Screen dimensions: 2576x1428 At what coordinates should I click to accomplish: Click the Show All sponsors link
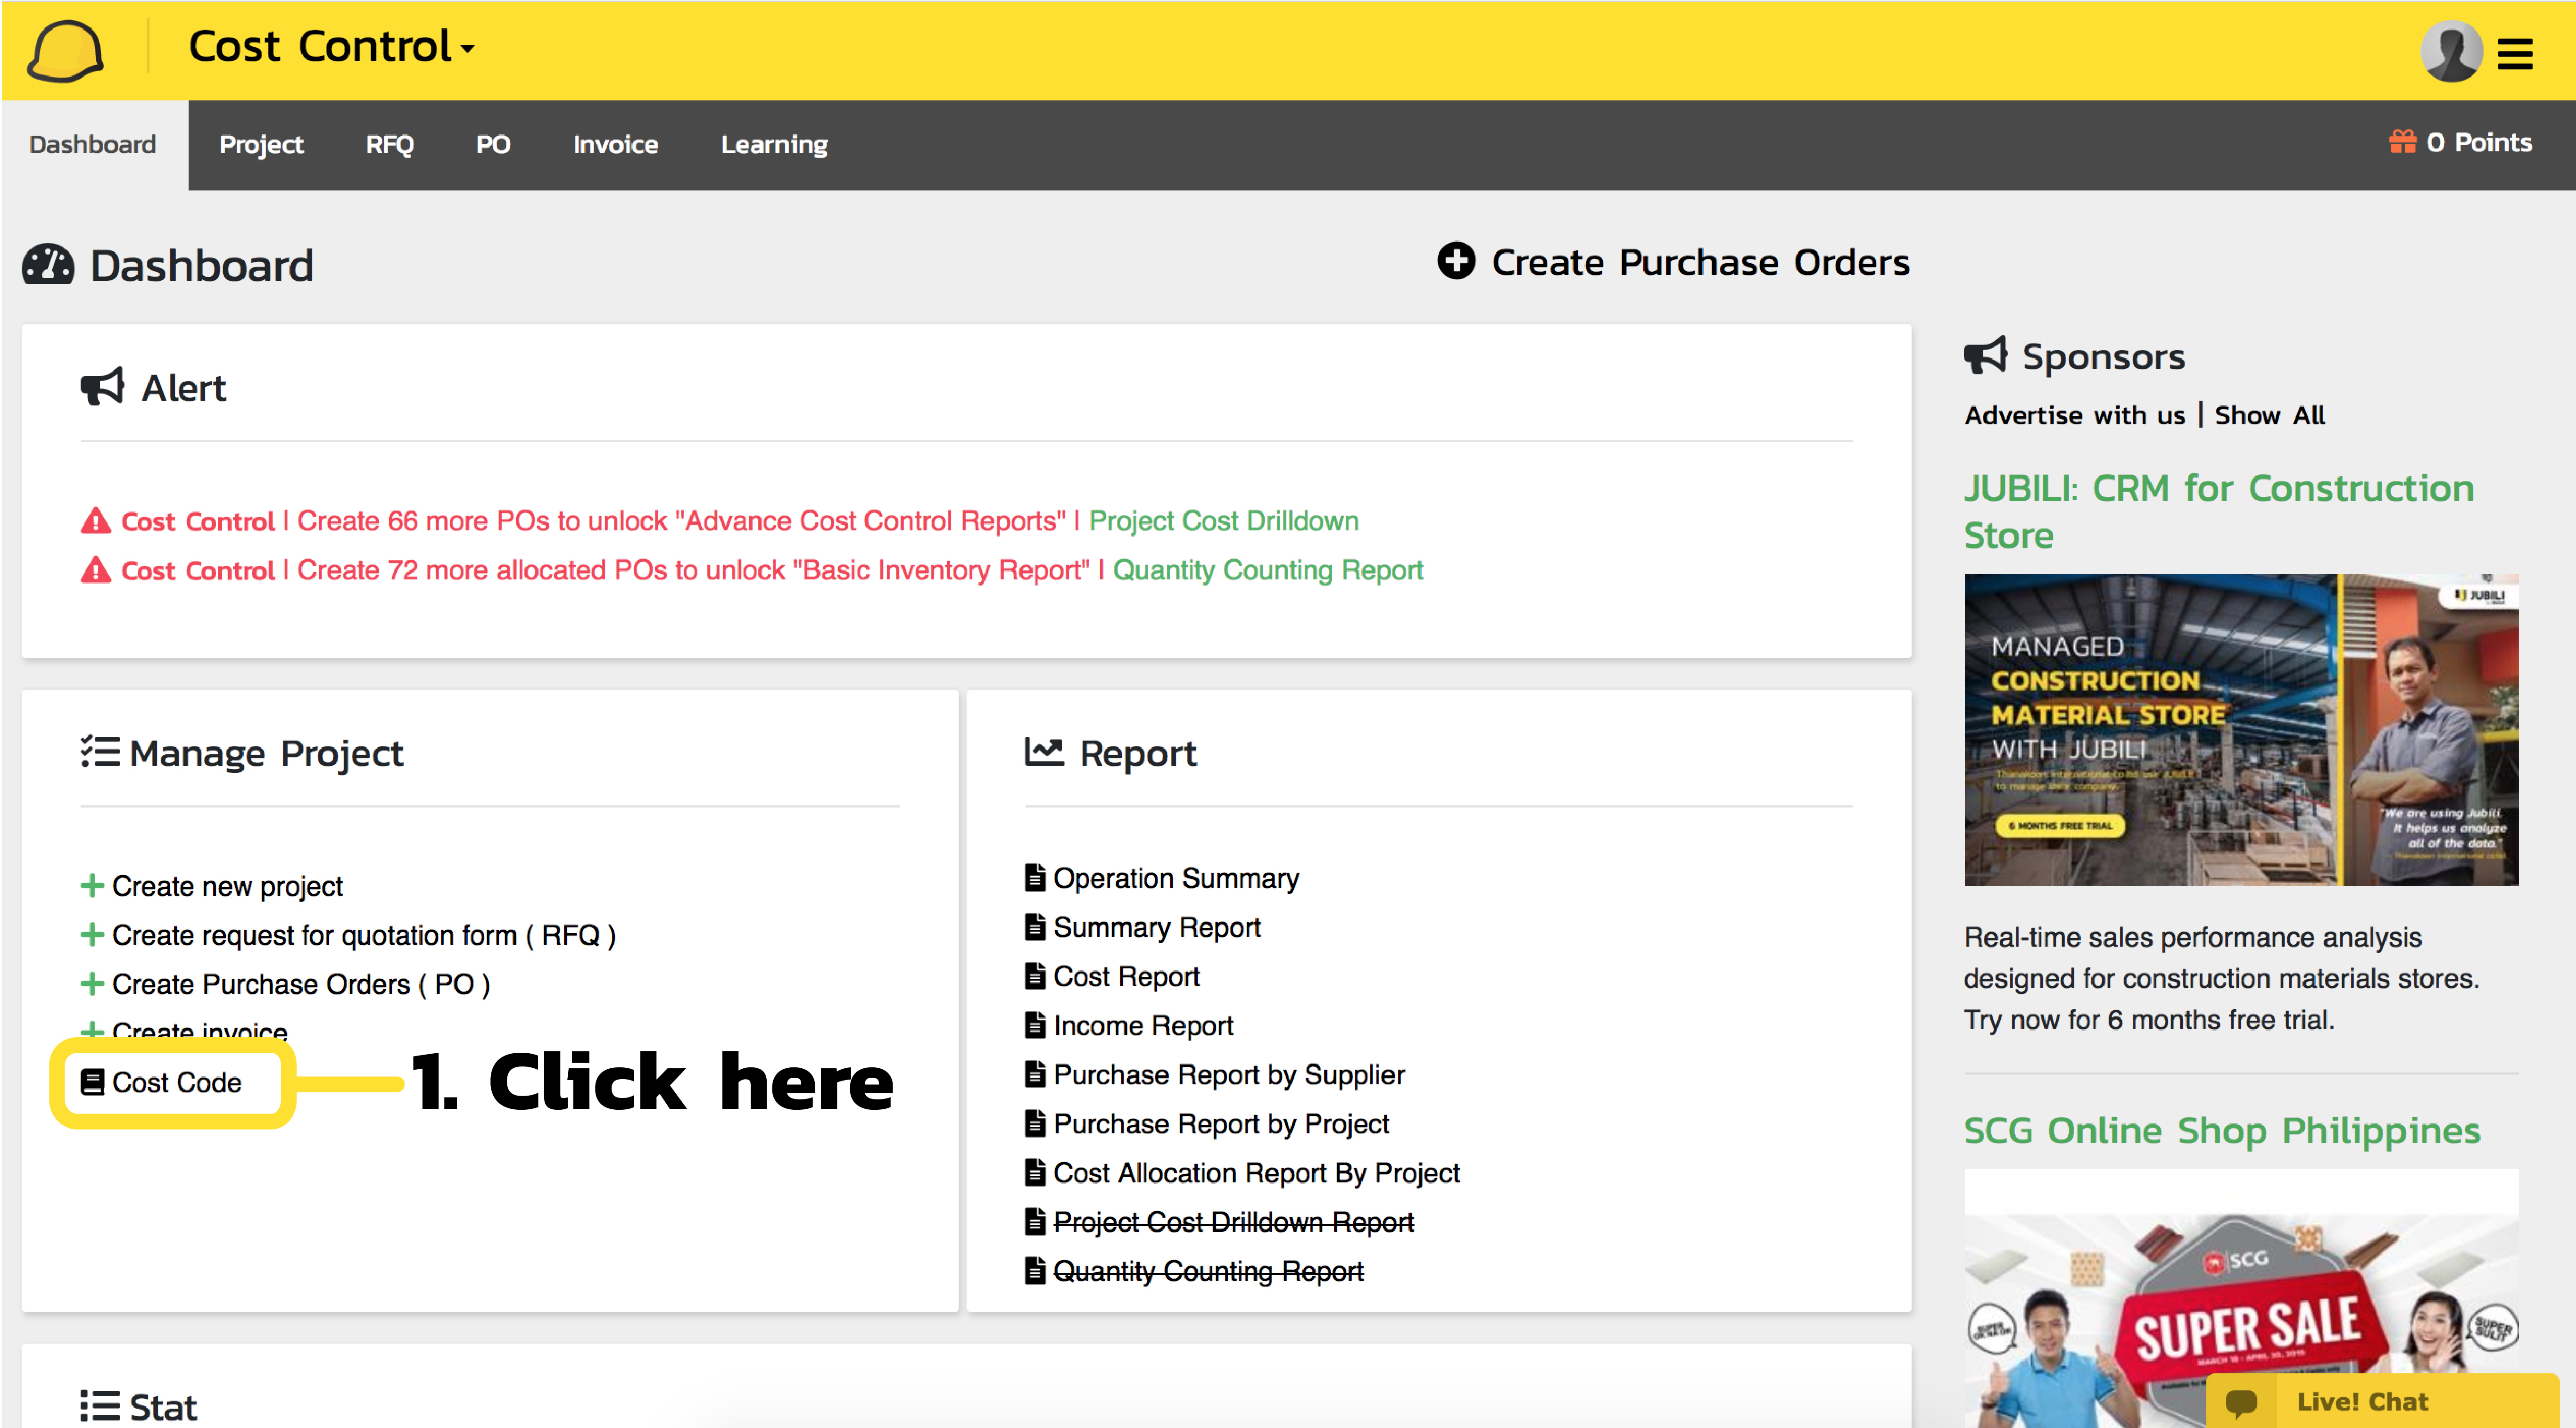[2269, 415]
